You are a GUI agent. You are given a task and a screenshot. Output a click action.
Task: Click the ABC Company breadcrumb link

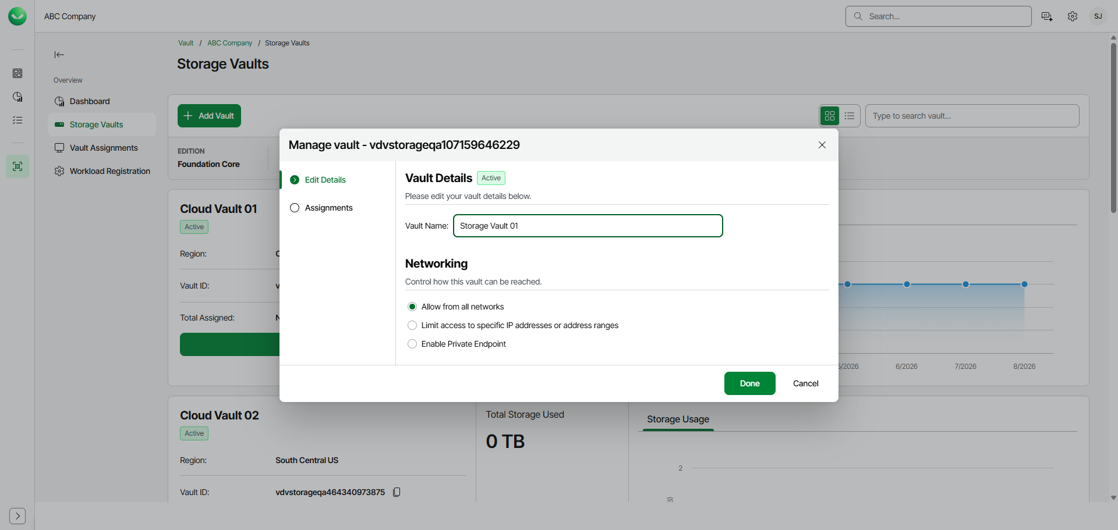pos(229,43)
